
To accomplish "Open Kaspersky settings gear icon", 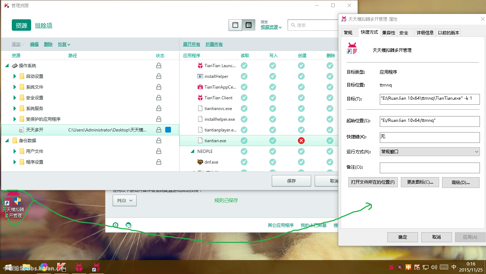I will (x=116, y=225).
